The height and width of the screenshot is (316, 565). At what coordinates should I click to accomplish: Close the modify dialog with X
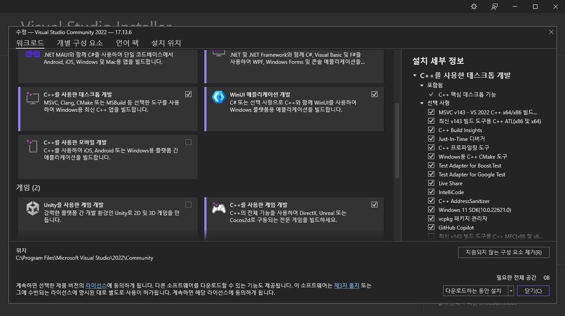[x=551, y=32]
